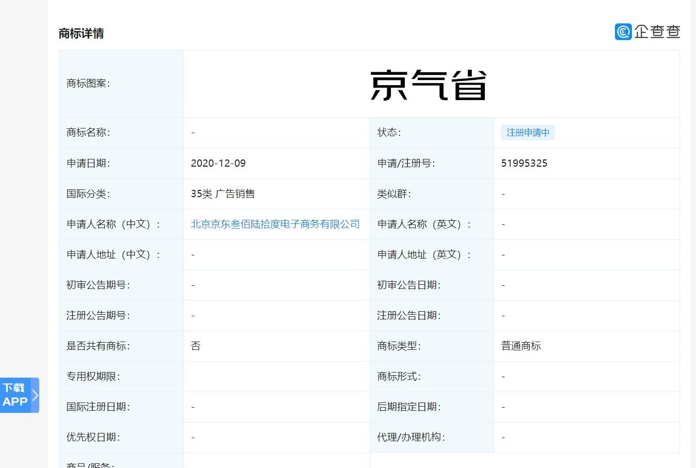Click the 后期指定日期 label
The width and height of the screenshot is (696, 468).
pyautogui.click(x=409, y=407)
